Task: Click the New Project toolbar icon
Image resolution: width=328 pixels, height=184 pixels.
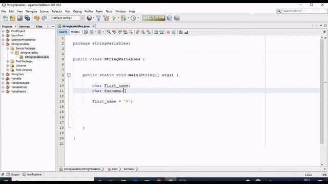Action: pos(12,18)
